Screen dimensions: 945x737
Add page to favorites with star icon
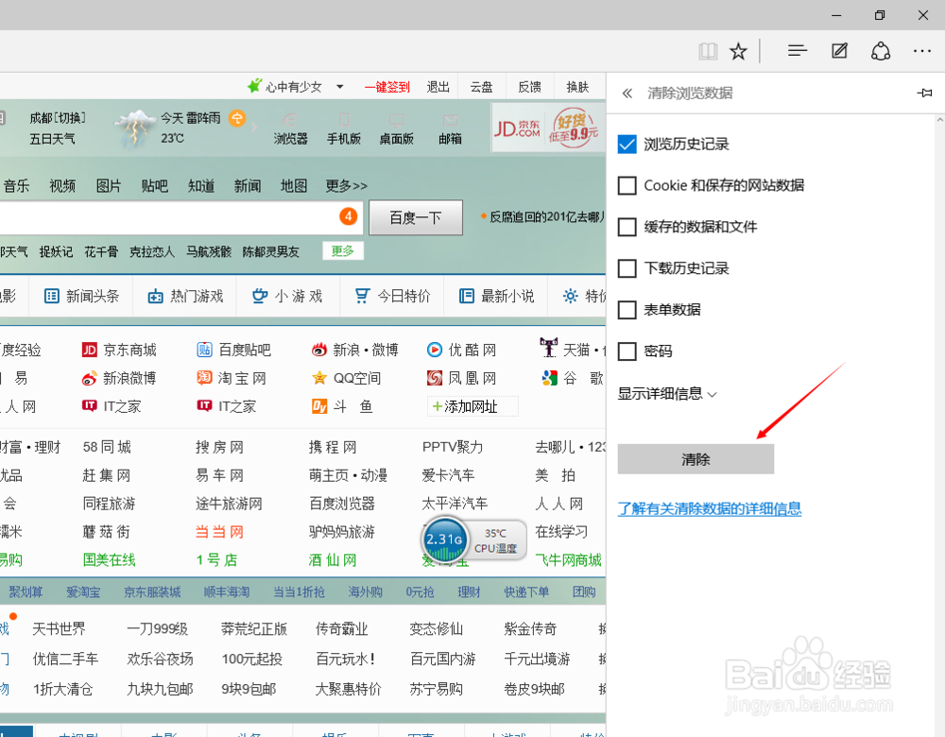[738, 51]
